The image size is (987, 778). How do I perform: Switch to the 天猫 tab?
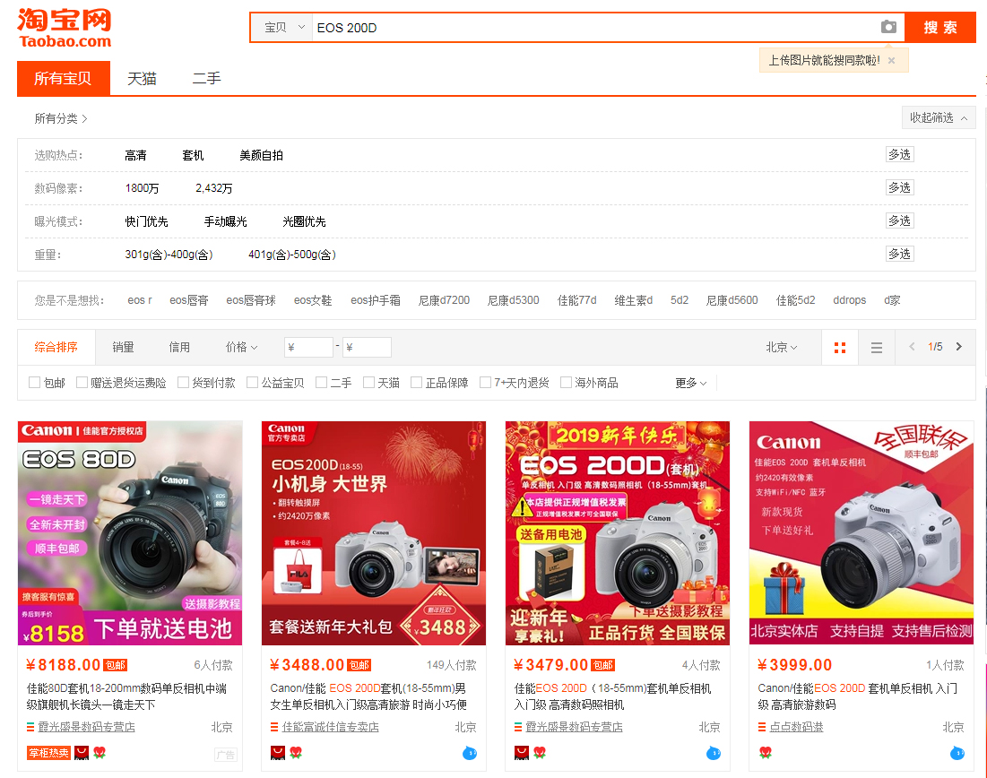tap(142, 79)
